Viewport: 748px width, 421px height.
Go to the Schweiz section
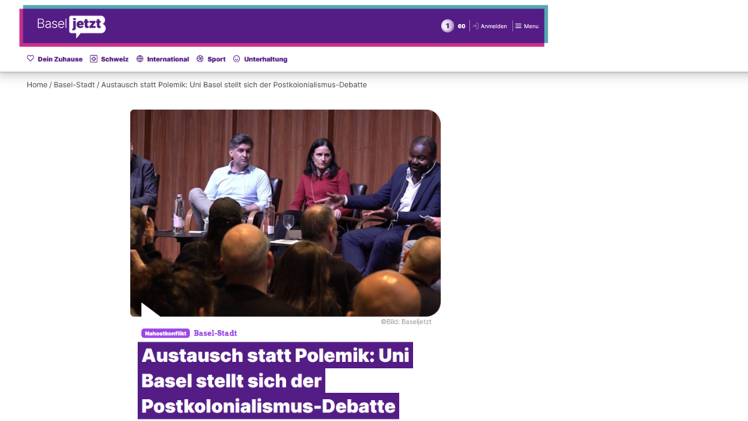click(115, 59)
